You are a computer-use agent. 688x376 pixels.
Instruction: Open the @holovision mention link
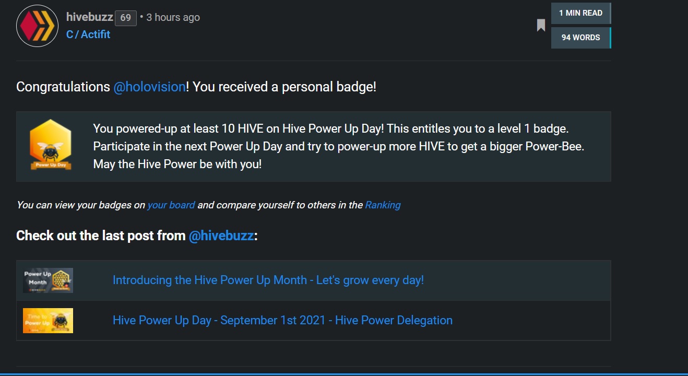tap(149, 87)
